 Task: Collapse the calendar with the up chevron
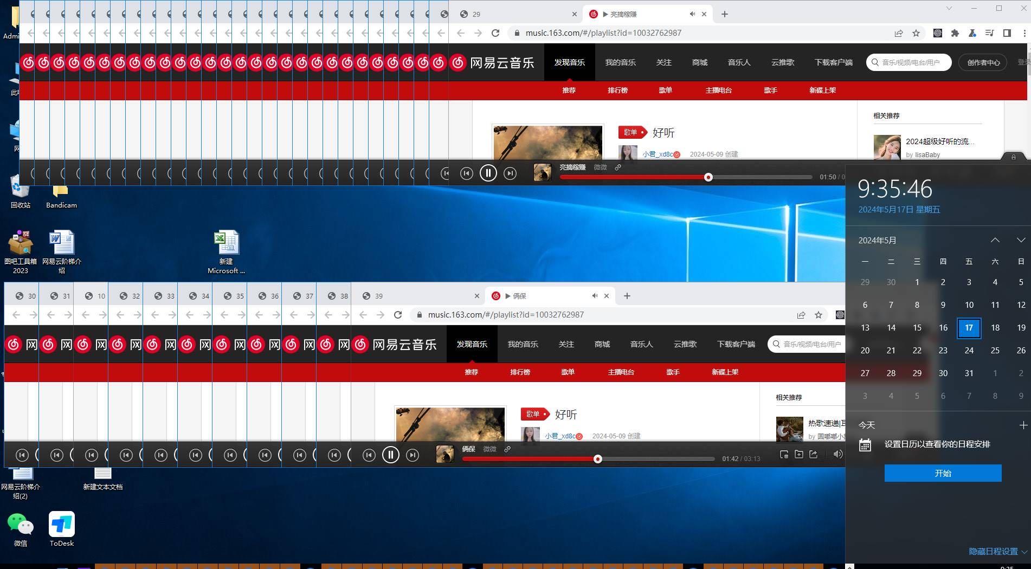point(995,240)
